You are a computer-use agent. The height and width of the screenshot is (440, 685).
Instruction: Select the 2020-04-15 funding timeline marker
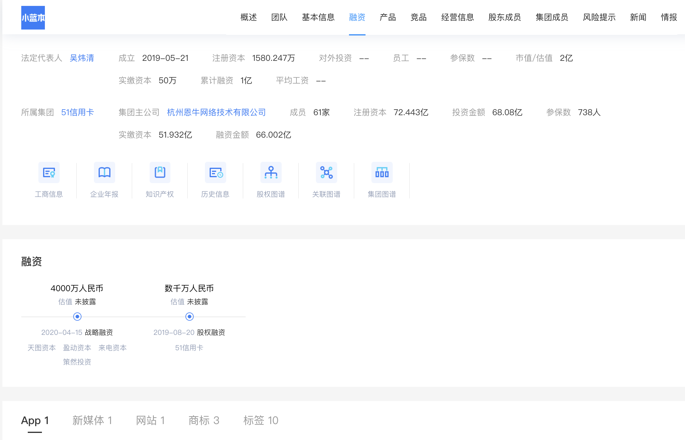point(77,317)
